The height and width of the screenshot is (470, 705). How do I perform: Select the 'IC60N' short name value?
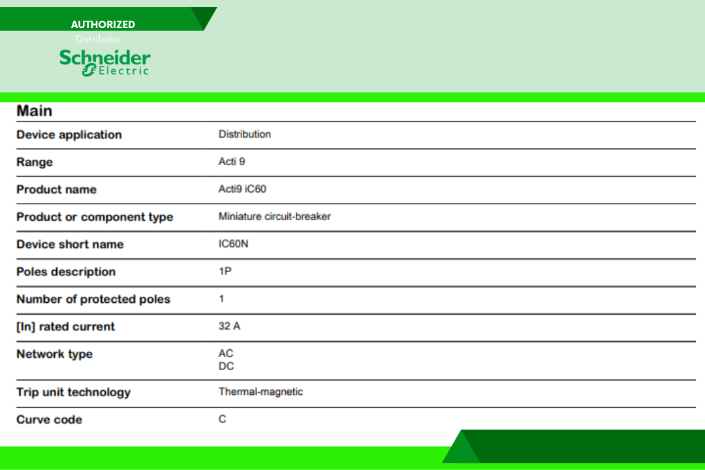pyautogui.click(x=233, y=243)
